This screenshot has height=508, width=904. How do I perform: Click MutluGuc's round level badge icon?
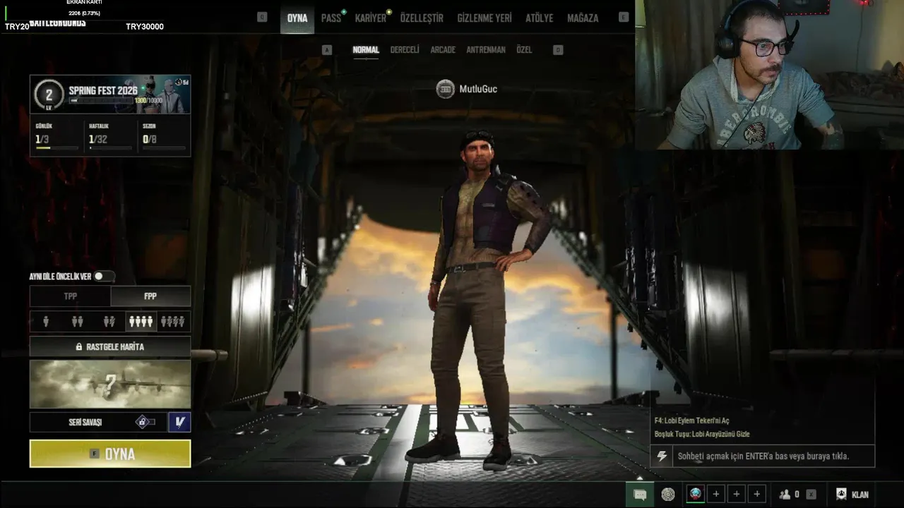pos(445,89)
